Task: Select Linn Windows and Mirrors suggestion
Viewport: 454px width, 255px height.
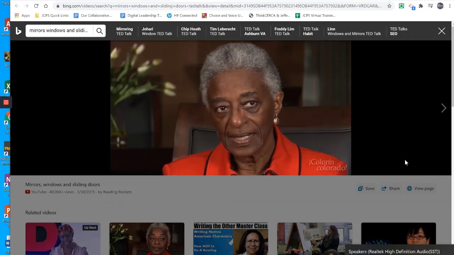Action: point(354,31)
